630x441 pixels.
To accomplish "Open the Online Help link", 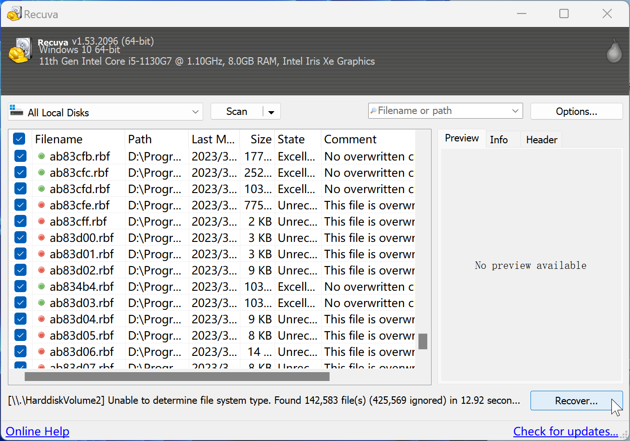I will click(x=38, y=431).
